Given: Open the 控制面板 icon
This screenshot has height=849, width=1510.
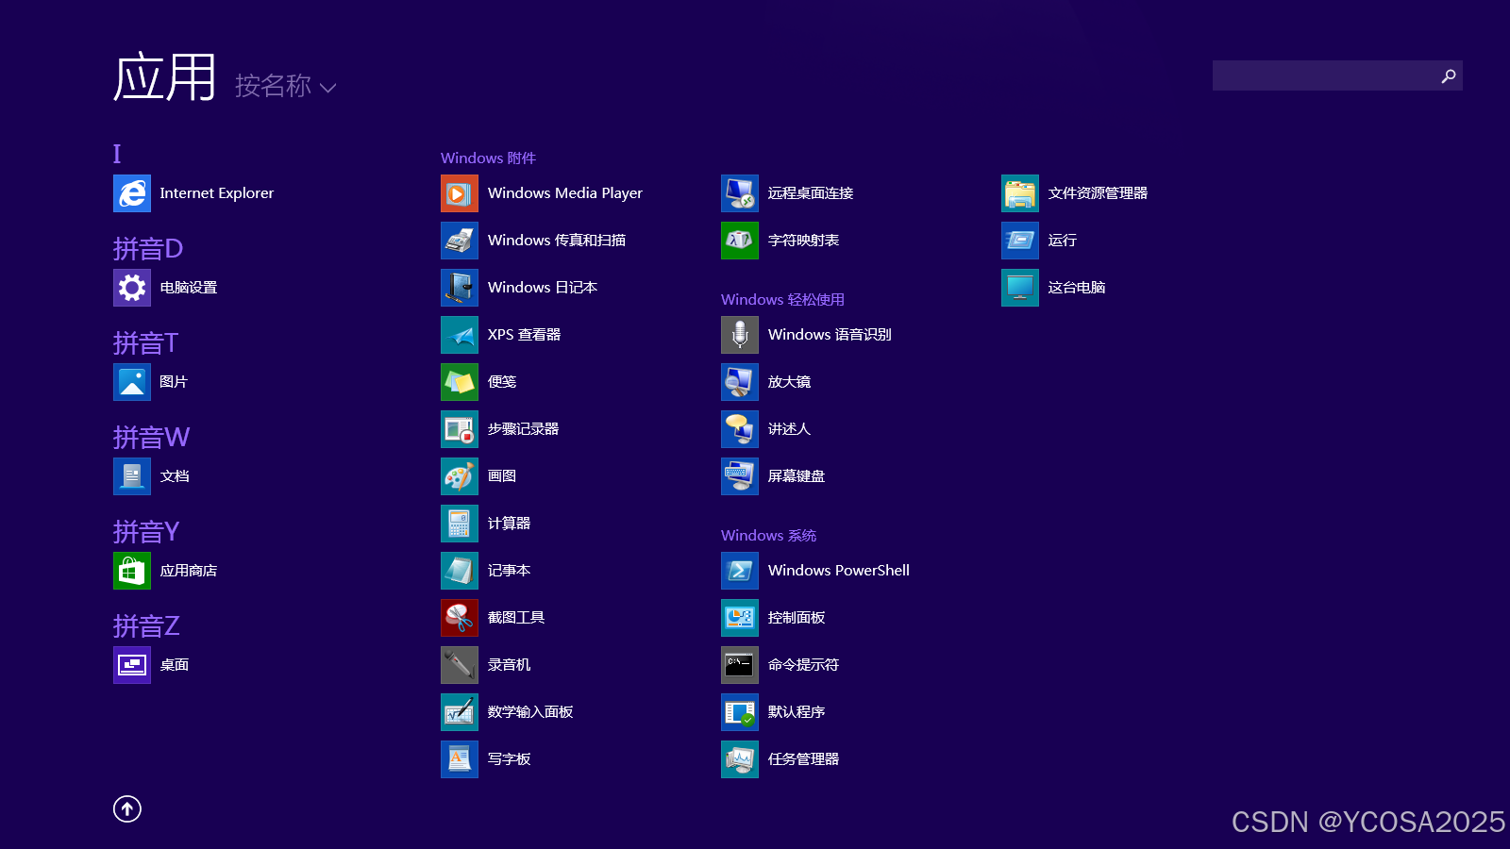Looking at the screenshot, I should click(x=740, y=618).
